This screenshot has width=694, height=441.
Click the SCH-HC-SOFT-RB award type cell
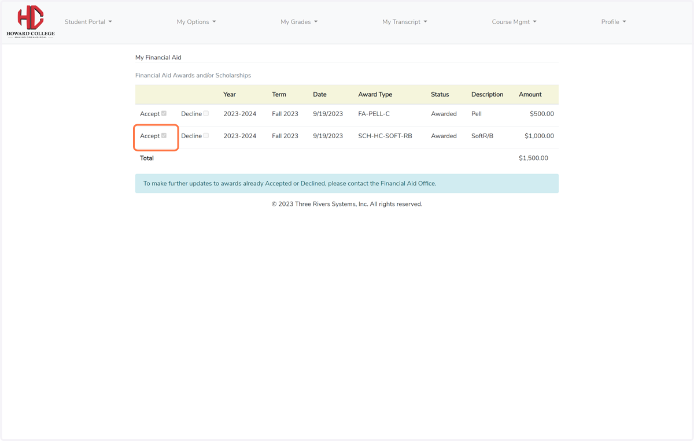click(x=385, y=136)
